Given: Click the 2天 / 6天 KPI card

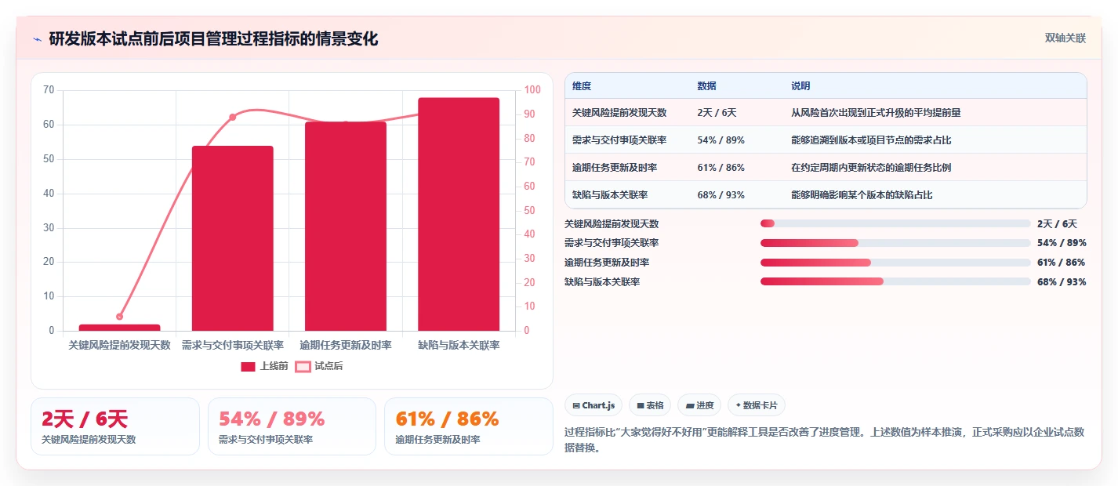Looking at the screenshot, I should point(115,426).
